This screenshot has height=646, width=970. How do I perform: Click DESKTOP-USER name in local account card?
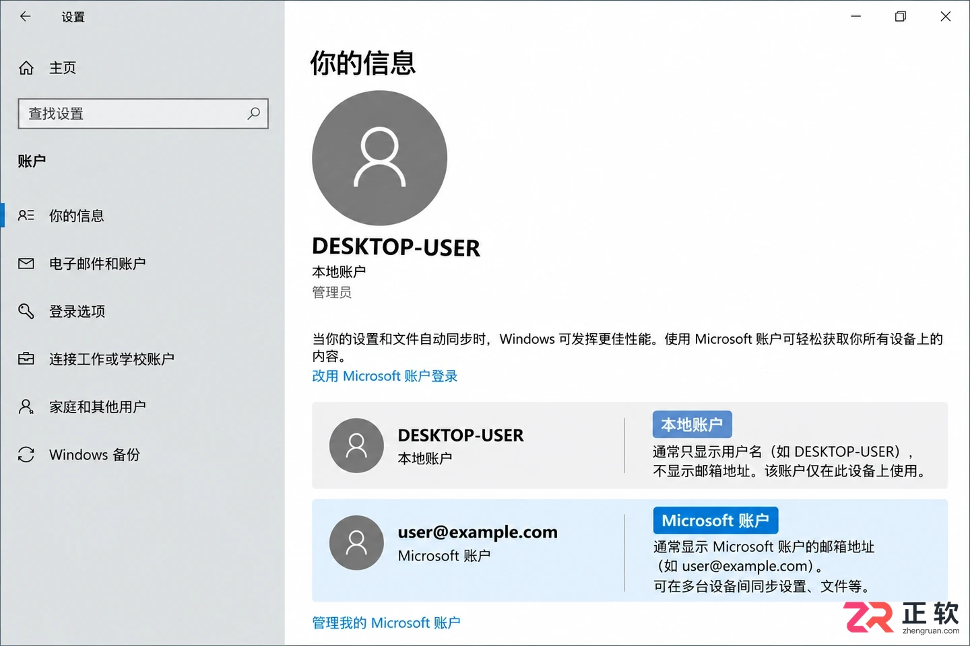(461, 435)
